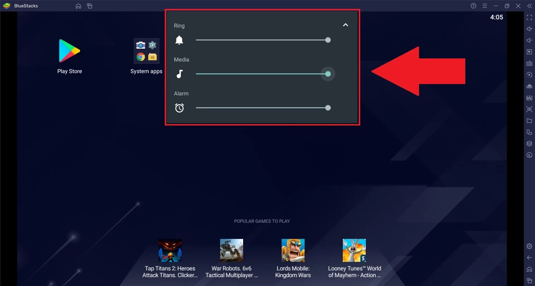The height and width of the screenshot is (286, 535).
Task: Open War Robots 6v6 game thumbnail
Action: 231,250
